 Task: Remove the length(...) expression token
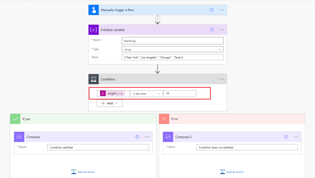122,94
